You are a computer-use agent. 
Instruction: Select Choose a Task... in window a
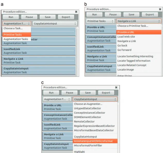coord(17,28)
